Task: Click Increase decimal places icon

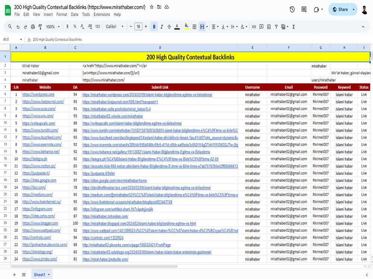Action: (90, 26)
